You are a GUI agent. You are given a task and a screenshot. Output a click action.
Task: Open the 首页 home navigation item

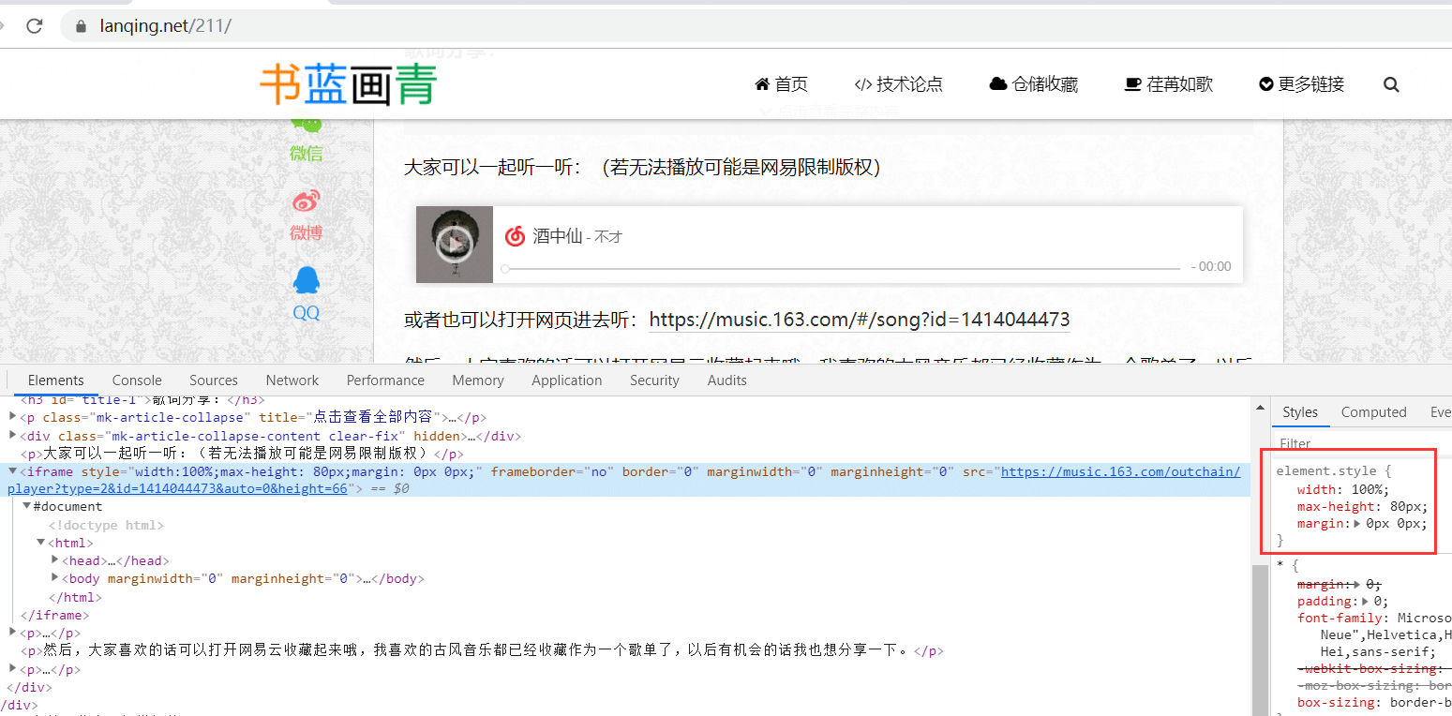click(781, 84)
